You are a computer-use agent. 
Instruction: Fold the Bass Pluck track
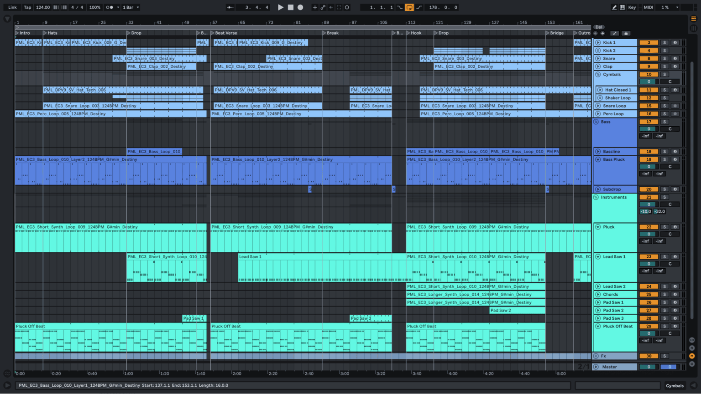[598, 160]
